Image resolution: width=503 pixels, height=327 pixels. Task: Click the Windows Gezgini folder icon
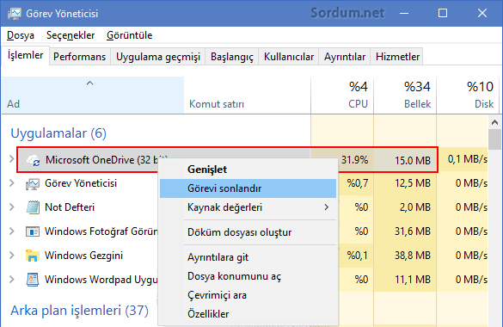click(x=33, y=256)
